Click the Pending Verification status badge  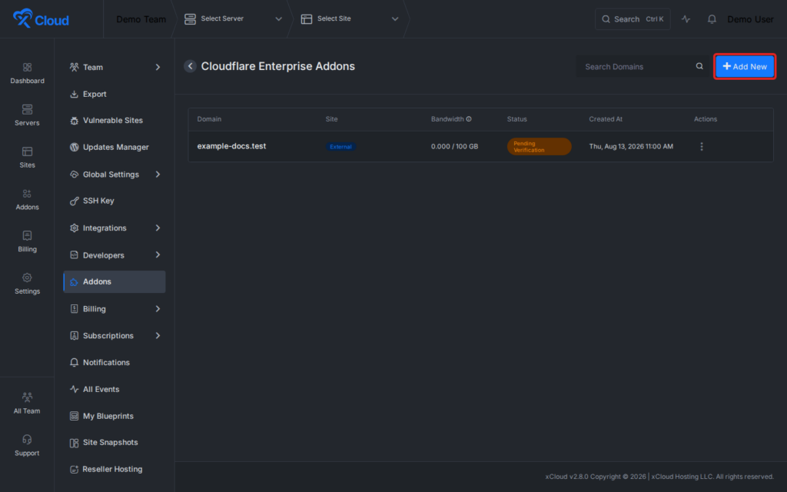pos(539,147)
